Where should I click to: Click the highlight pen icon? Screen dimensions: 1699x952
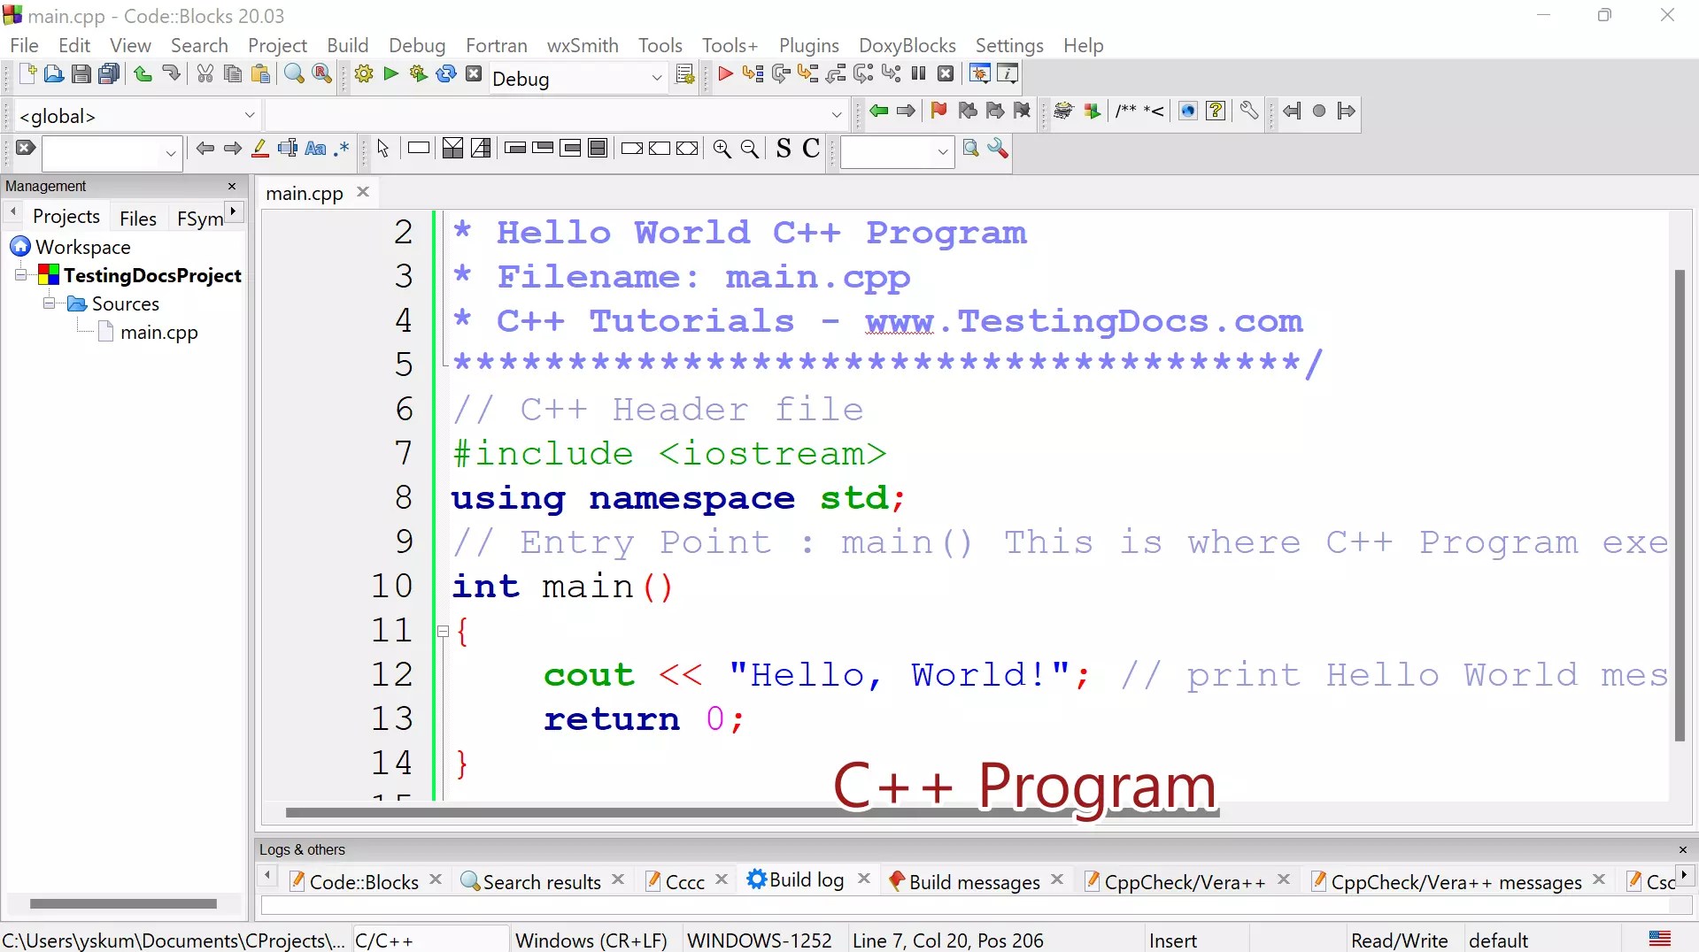259,149
